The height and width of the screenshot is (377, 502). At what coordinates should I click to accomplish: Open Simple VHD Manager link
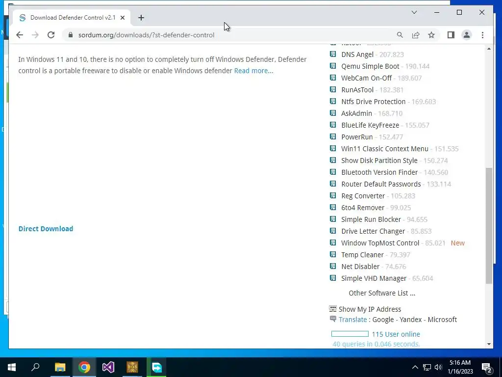[x=374, y=278]
